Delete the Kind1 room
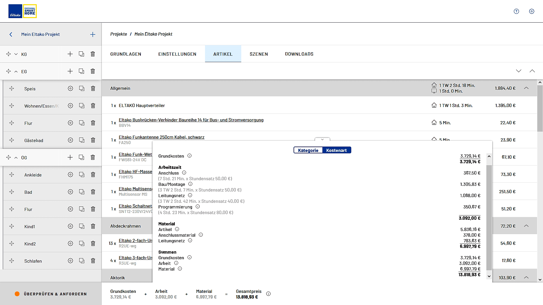543x305 pixels. [93, 226]
